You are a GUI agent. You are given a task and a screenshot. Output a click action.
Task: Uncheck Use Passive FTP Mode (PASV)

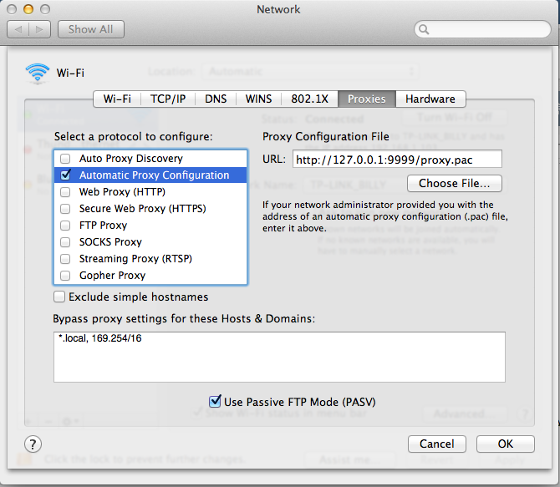click(215, 401)
